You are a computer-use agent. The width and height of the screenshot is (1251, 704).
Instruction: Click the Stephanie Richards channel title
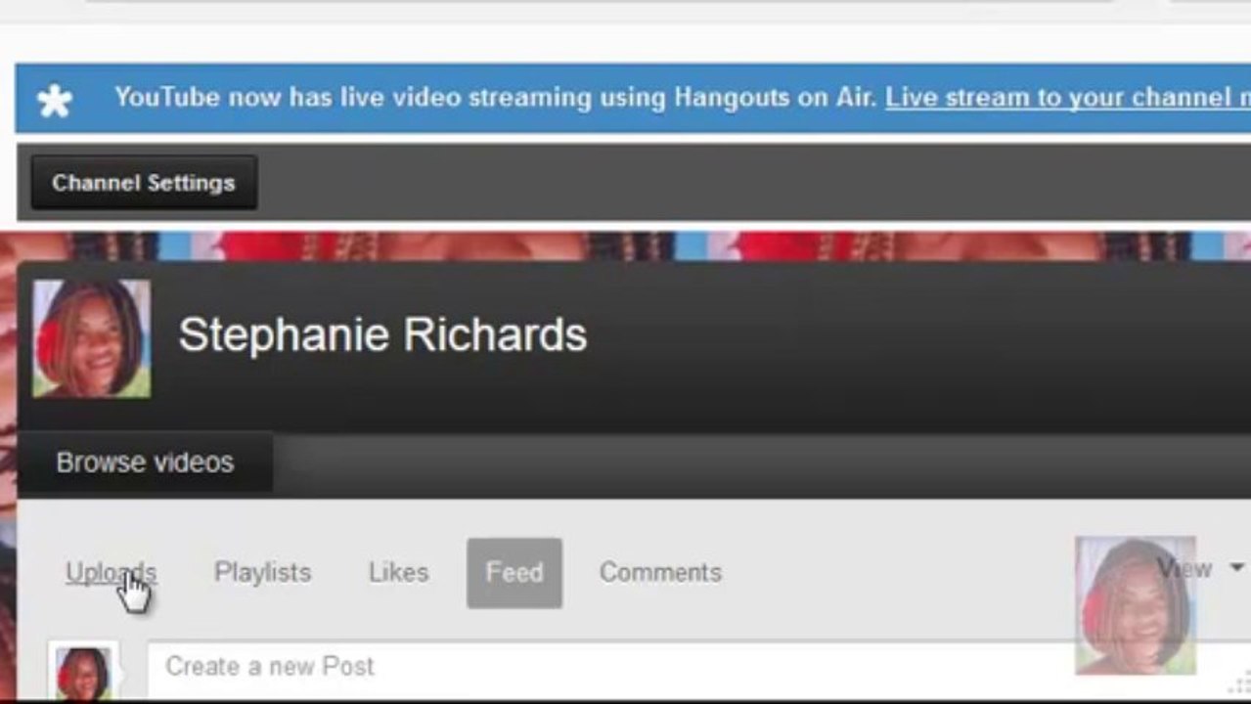point(382,335)
